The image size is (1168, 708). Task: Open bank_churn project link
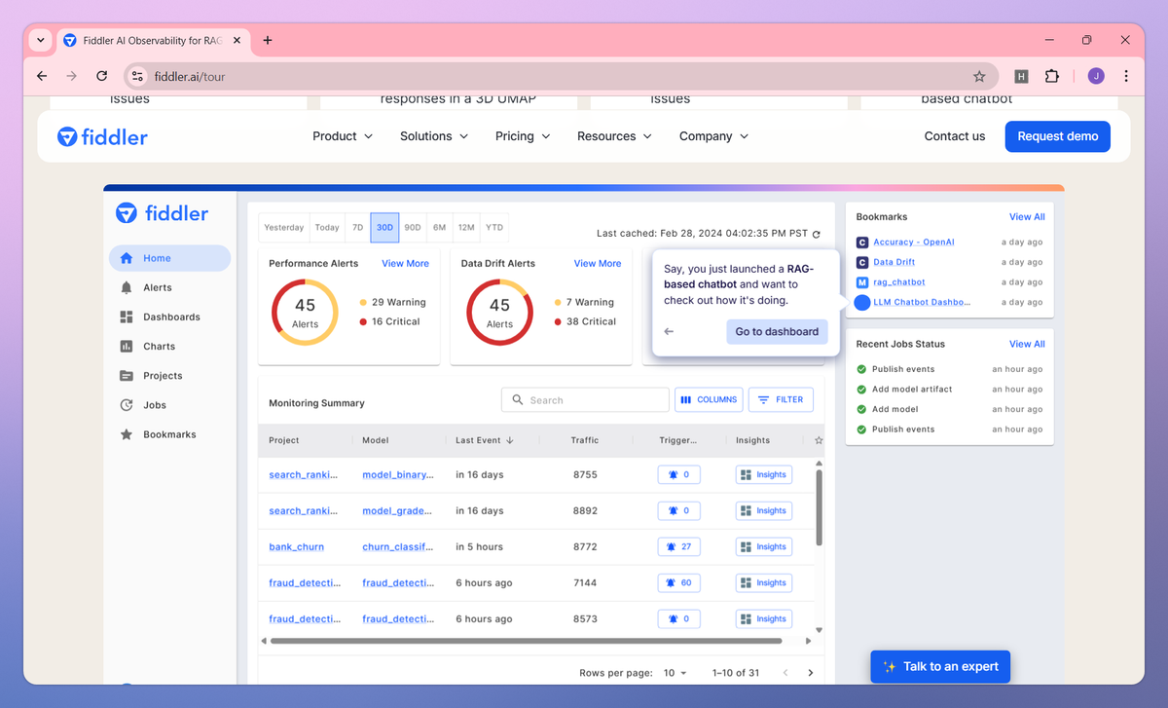(297, 546)
